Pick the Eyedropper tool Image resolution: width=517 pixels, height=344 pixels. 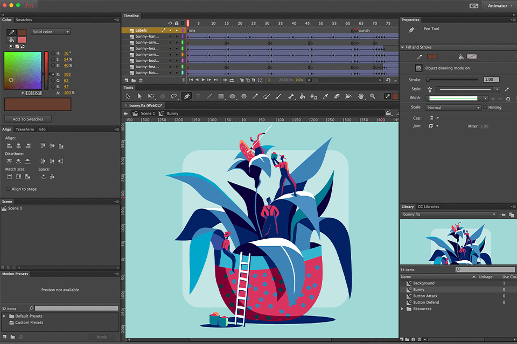pyautogui.click(x=325, y=96)
